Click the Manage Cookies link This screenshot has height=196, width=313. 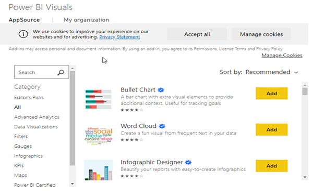point(282,55)
